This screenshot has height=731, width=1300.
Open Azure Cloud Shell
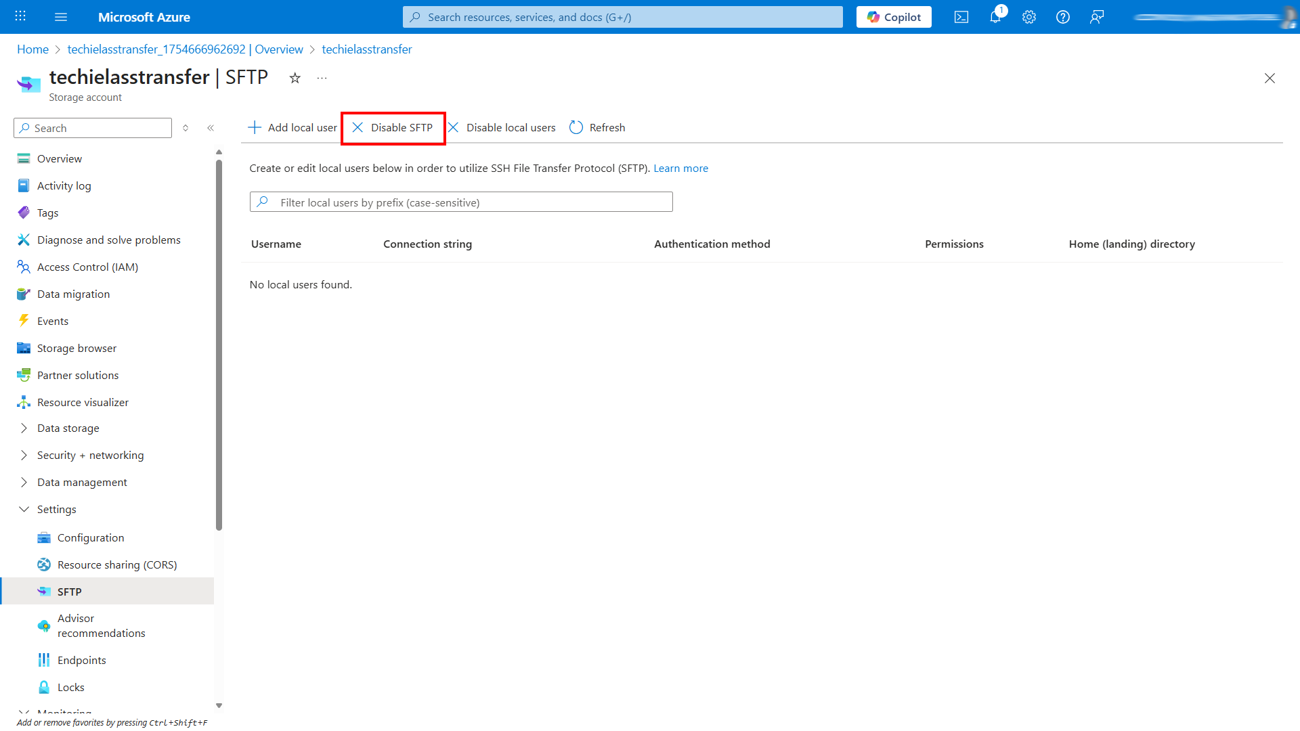coord(961,17)
